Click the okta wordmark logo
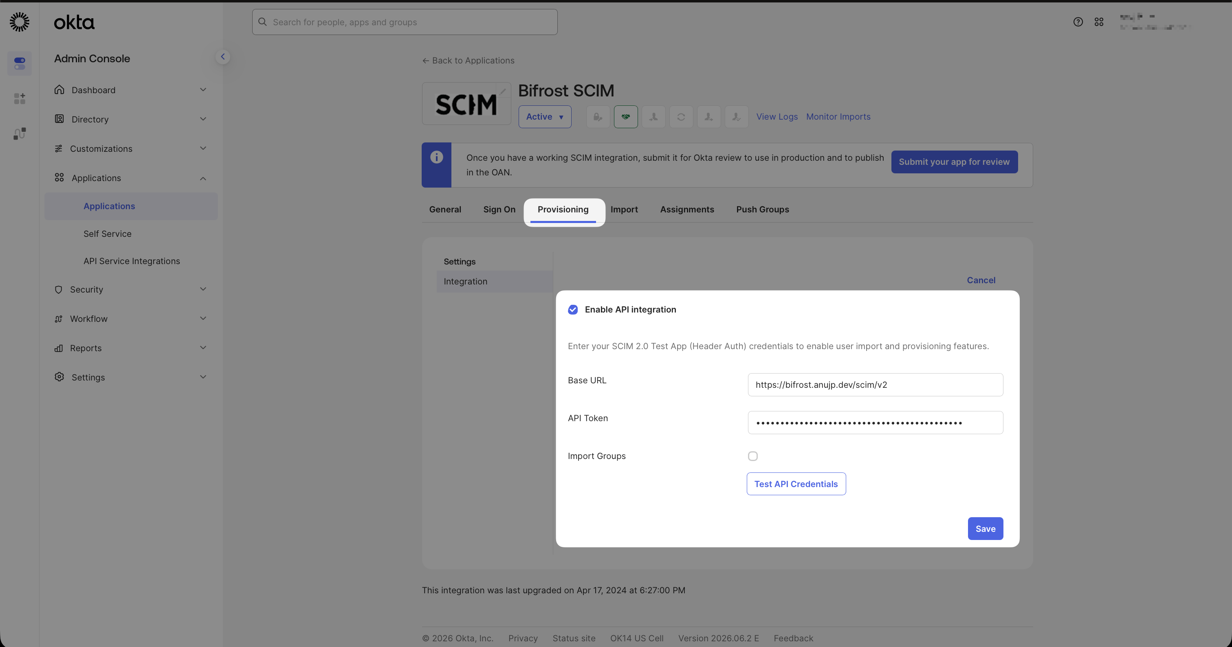Screen dimensions: 1232x647 pyautogui.click(x=74, y=22)
